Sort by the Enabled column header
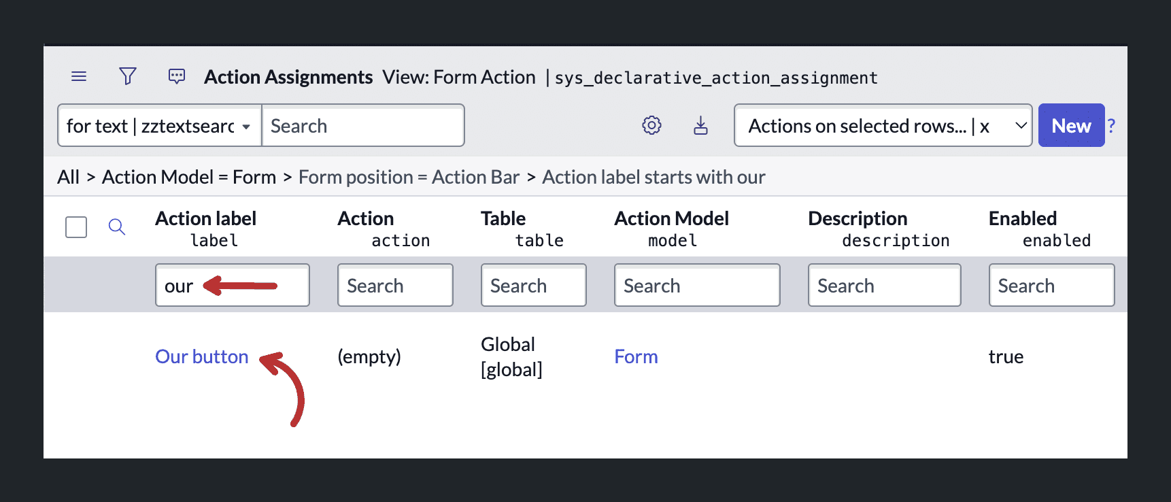1171x502 pixels. [x=1022, y=218]
